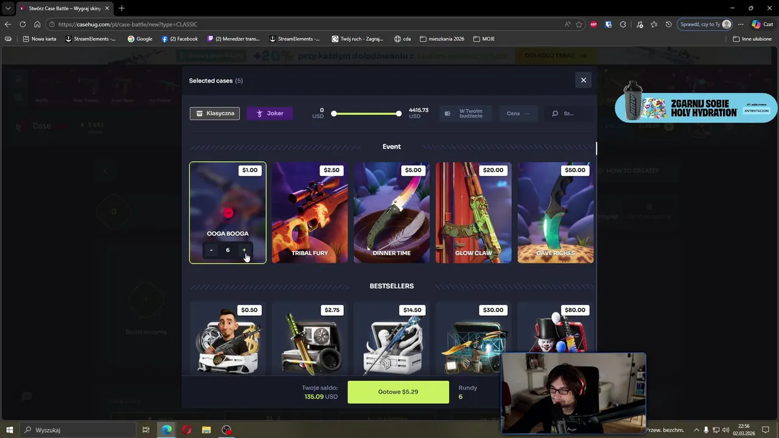779x438 pixels.
Task: Open the tab list dropdown arrow
Action: (8, 9)
